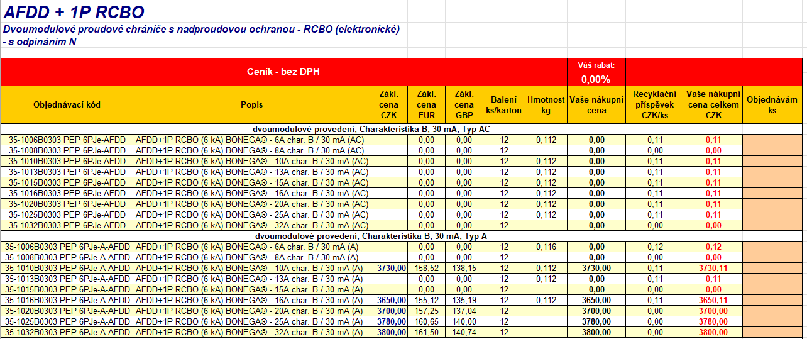807x339 pixels.
Task: Select code '35-1032B0303 PEP 6PJe-AFDD'
Action: 67,225
